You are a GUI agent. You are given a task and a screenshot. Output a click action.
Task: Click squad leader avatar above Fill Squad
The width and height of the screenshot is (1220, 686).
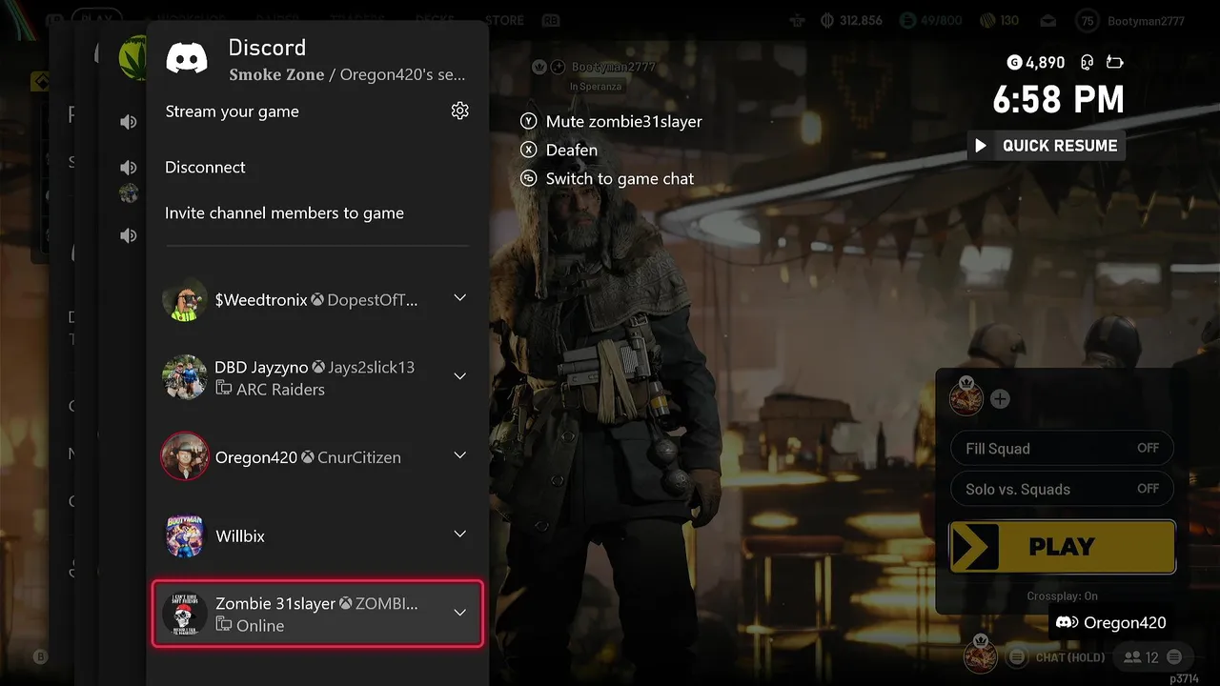coord(966,397)
